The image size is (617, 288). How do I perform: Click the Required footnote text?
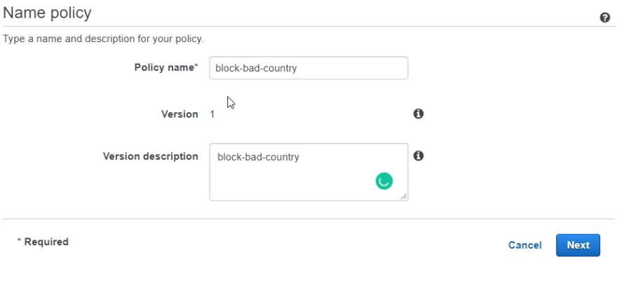[43, 242]
